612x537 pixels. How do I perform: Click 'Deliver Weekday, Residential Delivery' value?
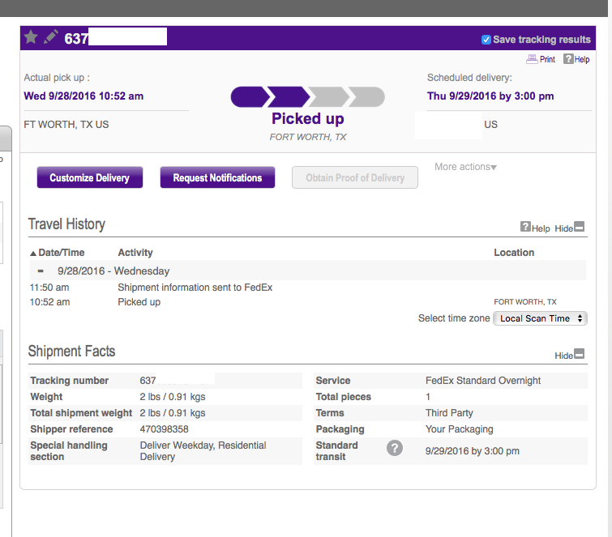pos(203,451)
